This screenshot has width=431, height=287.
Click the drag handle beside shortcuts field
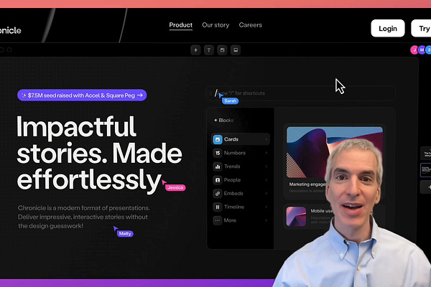(210, 93)
